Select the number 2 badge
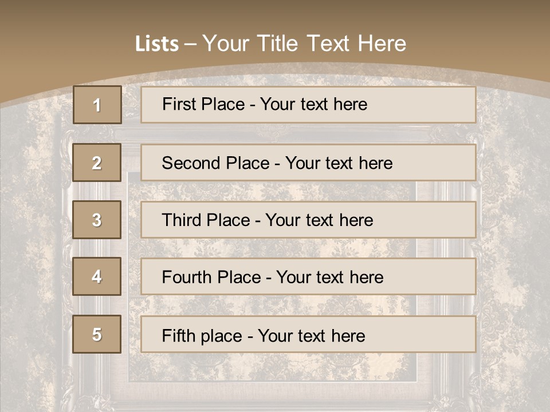The width and height of the screenshot is (550, 412). click(97, 163)
